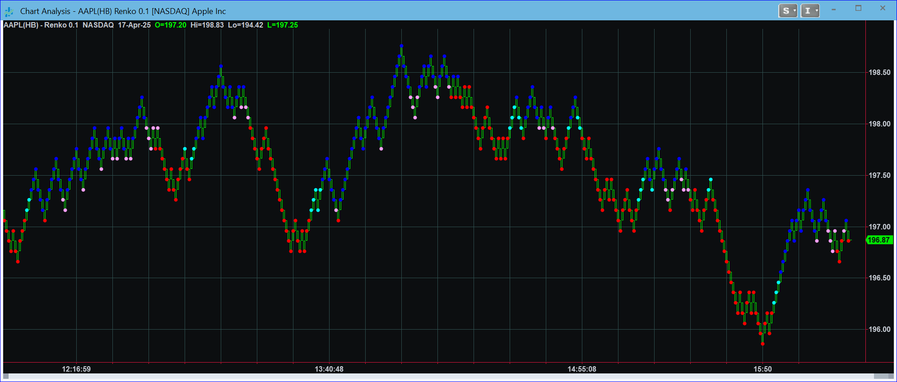Click the 198.00 price axis label
Viewport: 897px width, 382px height.
click(x=879, y=124)
